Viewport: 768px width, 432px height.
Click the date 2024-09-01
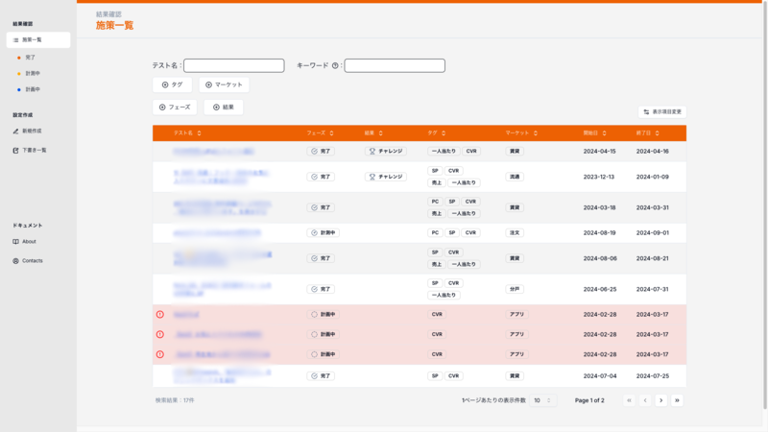(x=653, y=233)
